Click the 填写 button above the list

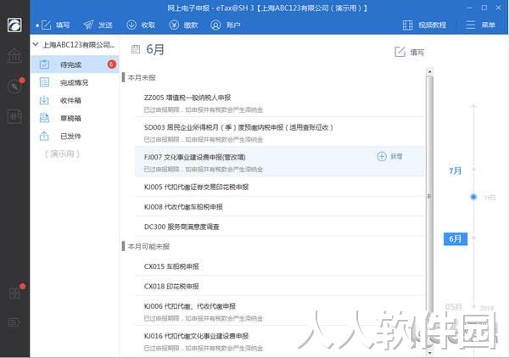(x=410, y=52)
